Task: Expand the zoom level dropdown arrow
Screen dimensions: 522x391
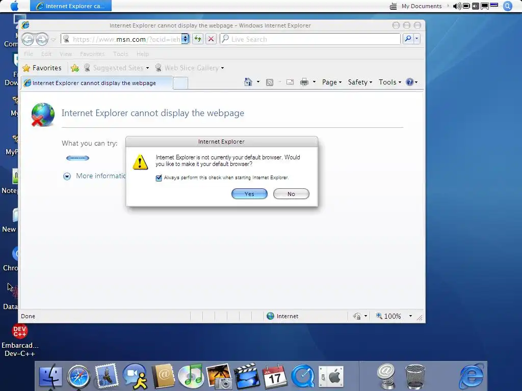Action: pos(410,316)
